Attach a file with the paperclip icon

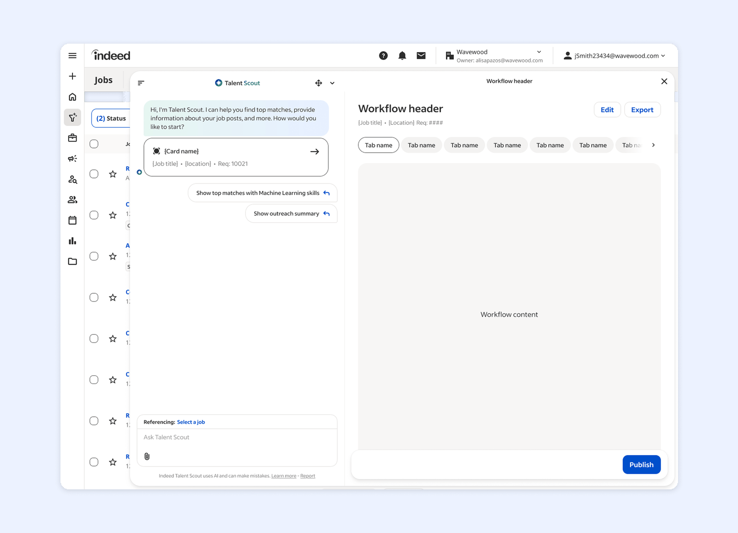tap(147, 456)
